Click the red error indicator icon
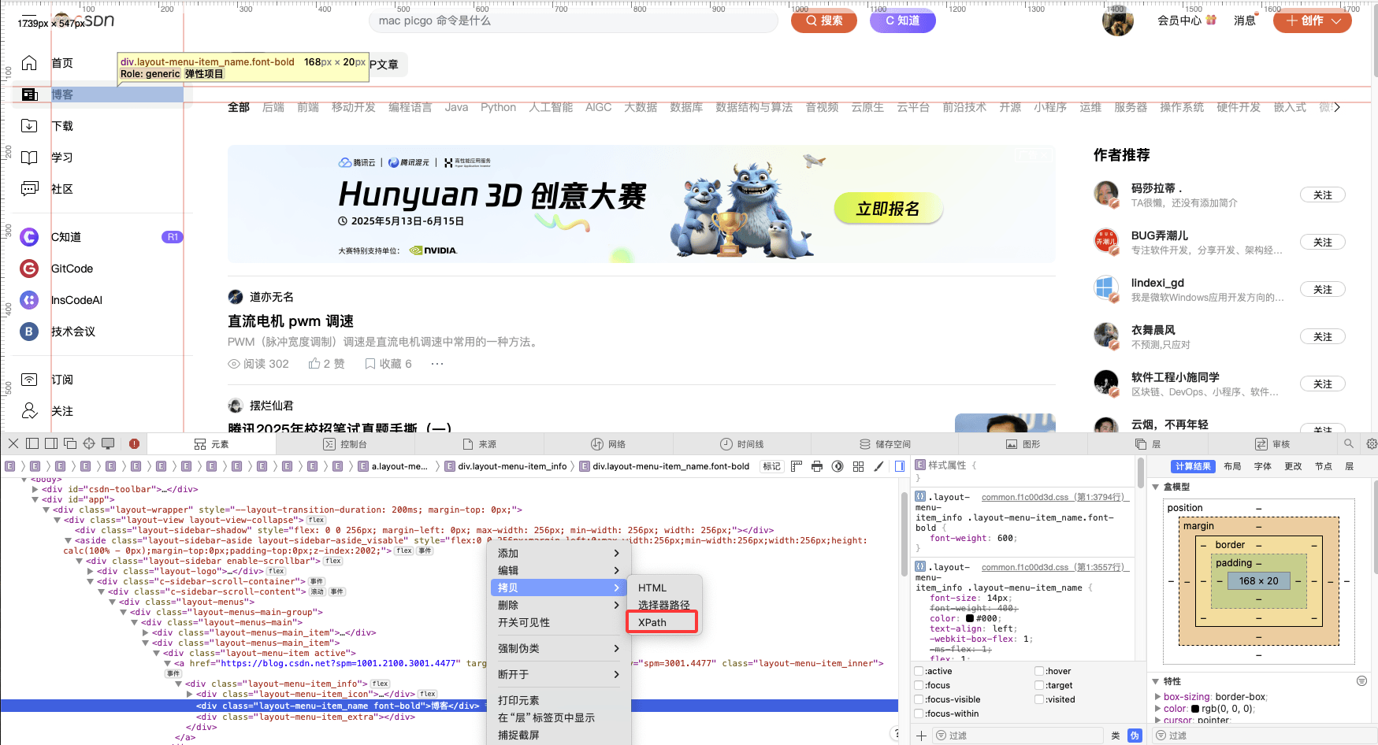Image resolution: width=1378 pixels, height=745 pixels. (x=134, y=443)
